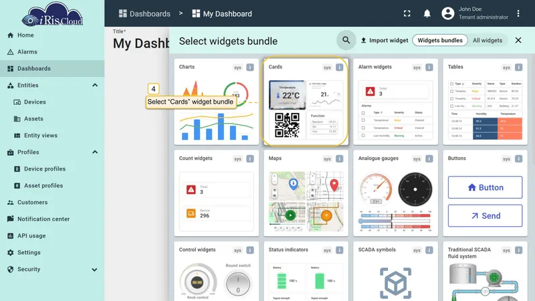Viewport: 535px width, 301px height.
Task: Select the Charts widget bundle card
Action: pyautogui.click(x=216, y=102)
